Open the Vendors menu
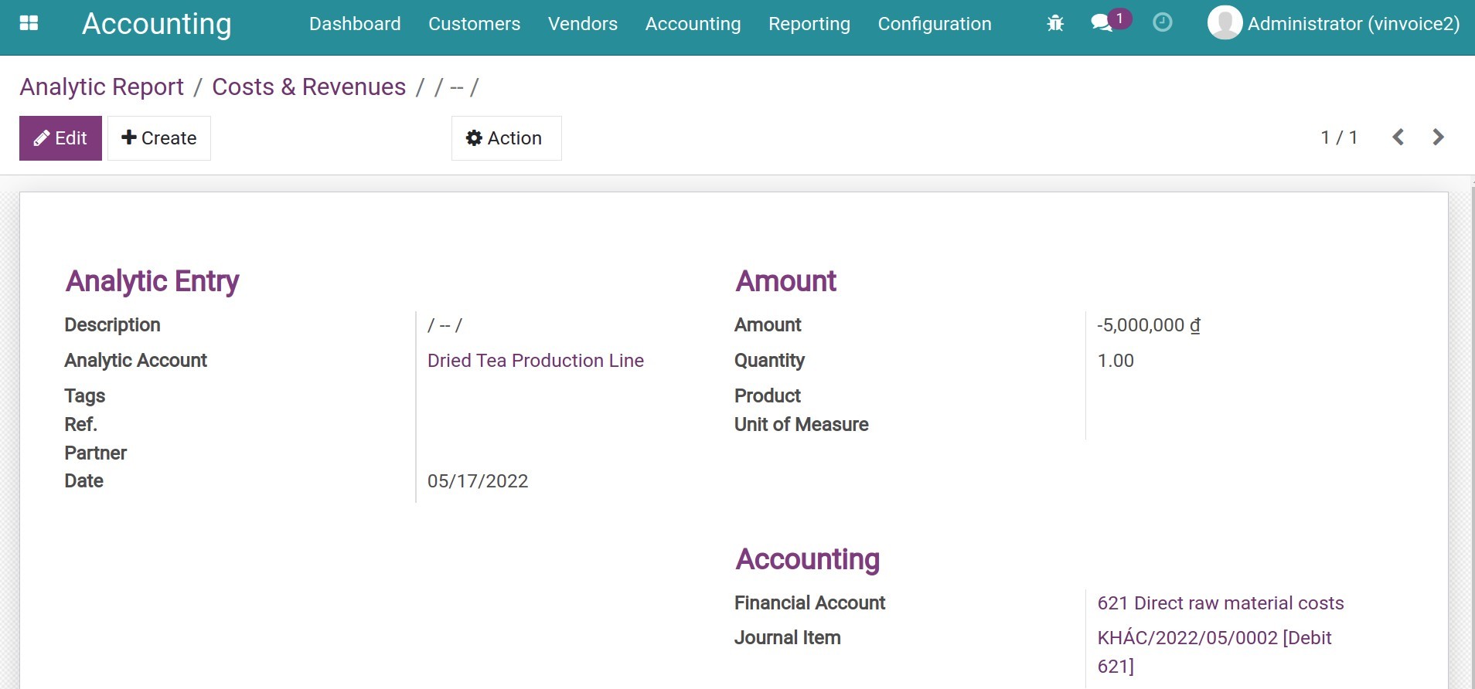Screen dimensions: 1475x689 pos(582,24)
